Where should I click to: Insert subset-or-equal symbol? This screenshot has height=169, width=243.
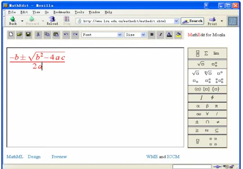[217, 131]
